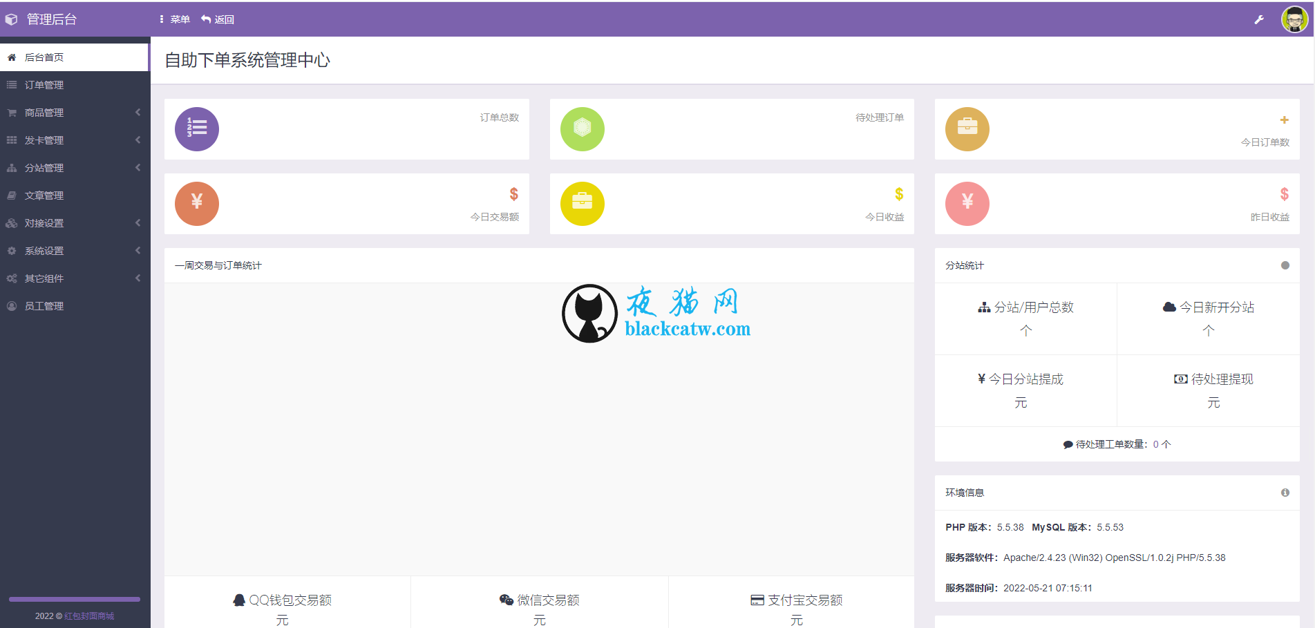
Task: Click the grid icon beside 发卡管理
Action: click(12, 140)
